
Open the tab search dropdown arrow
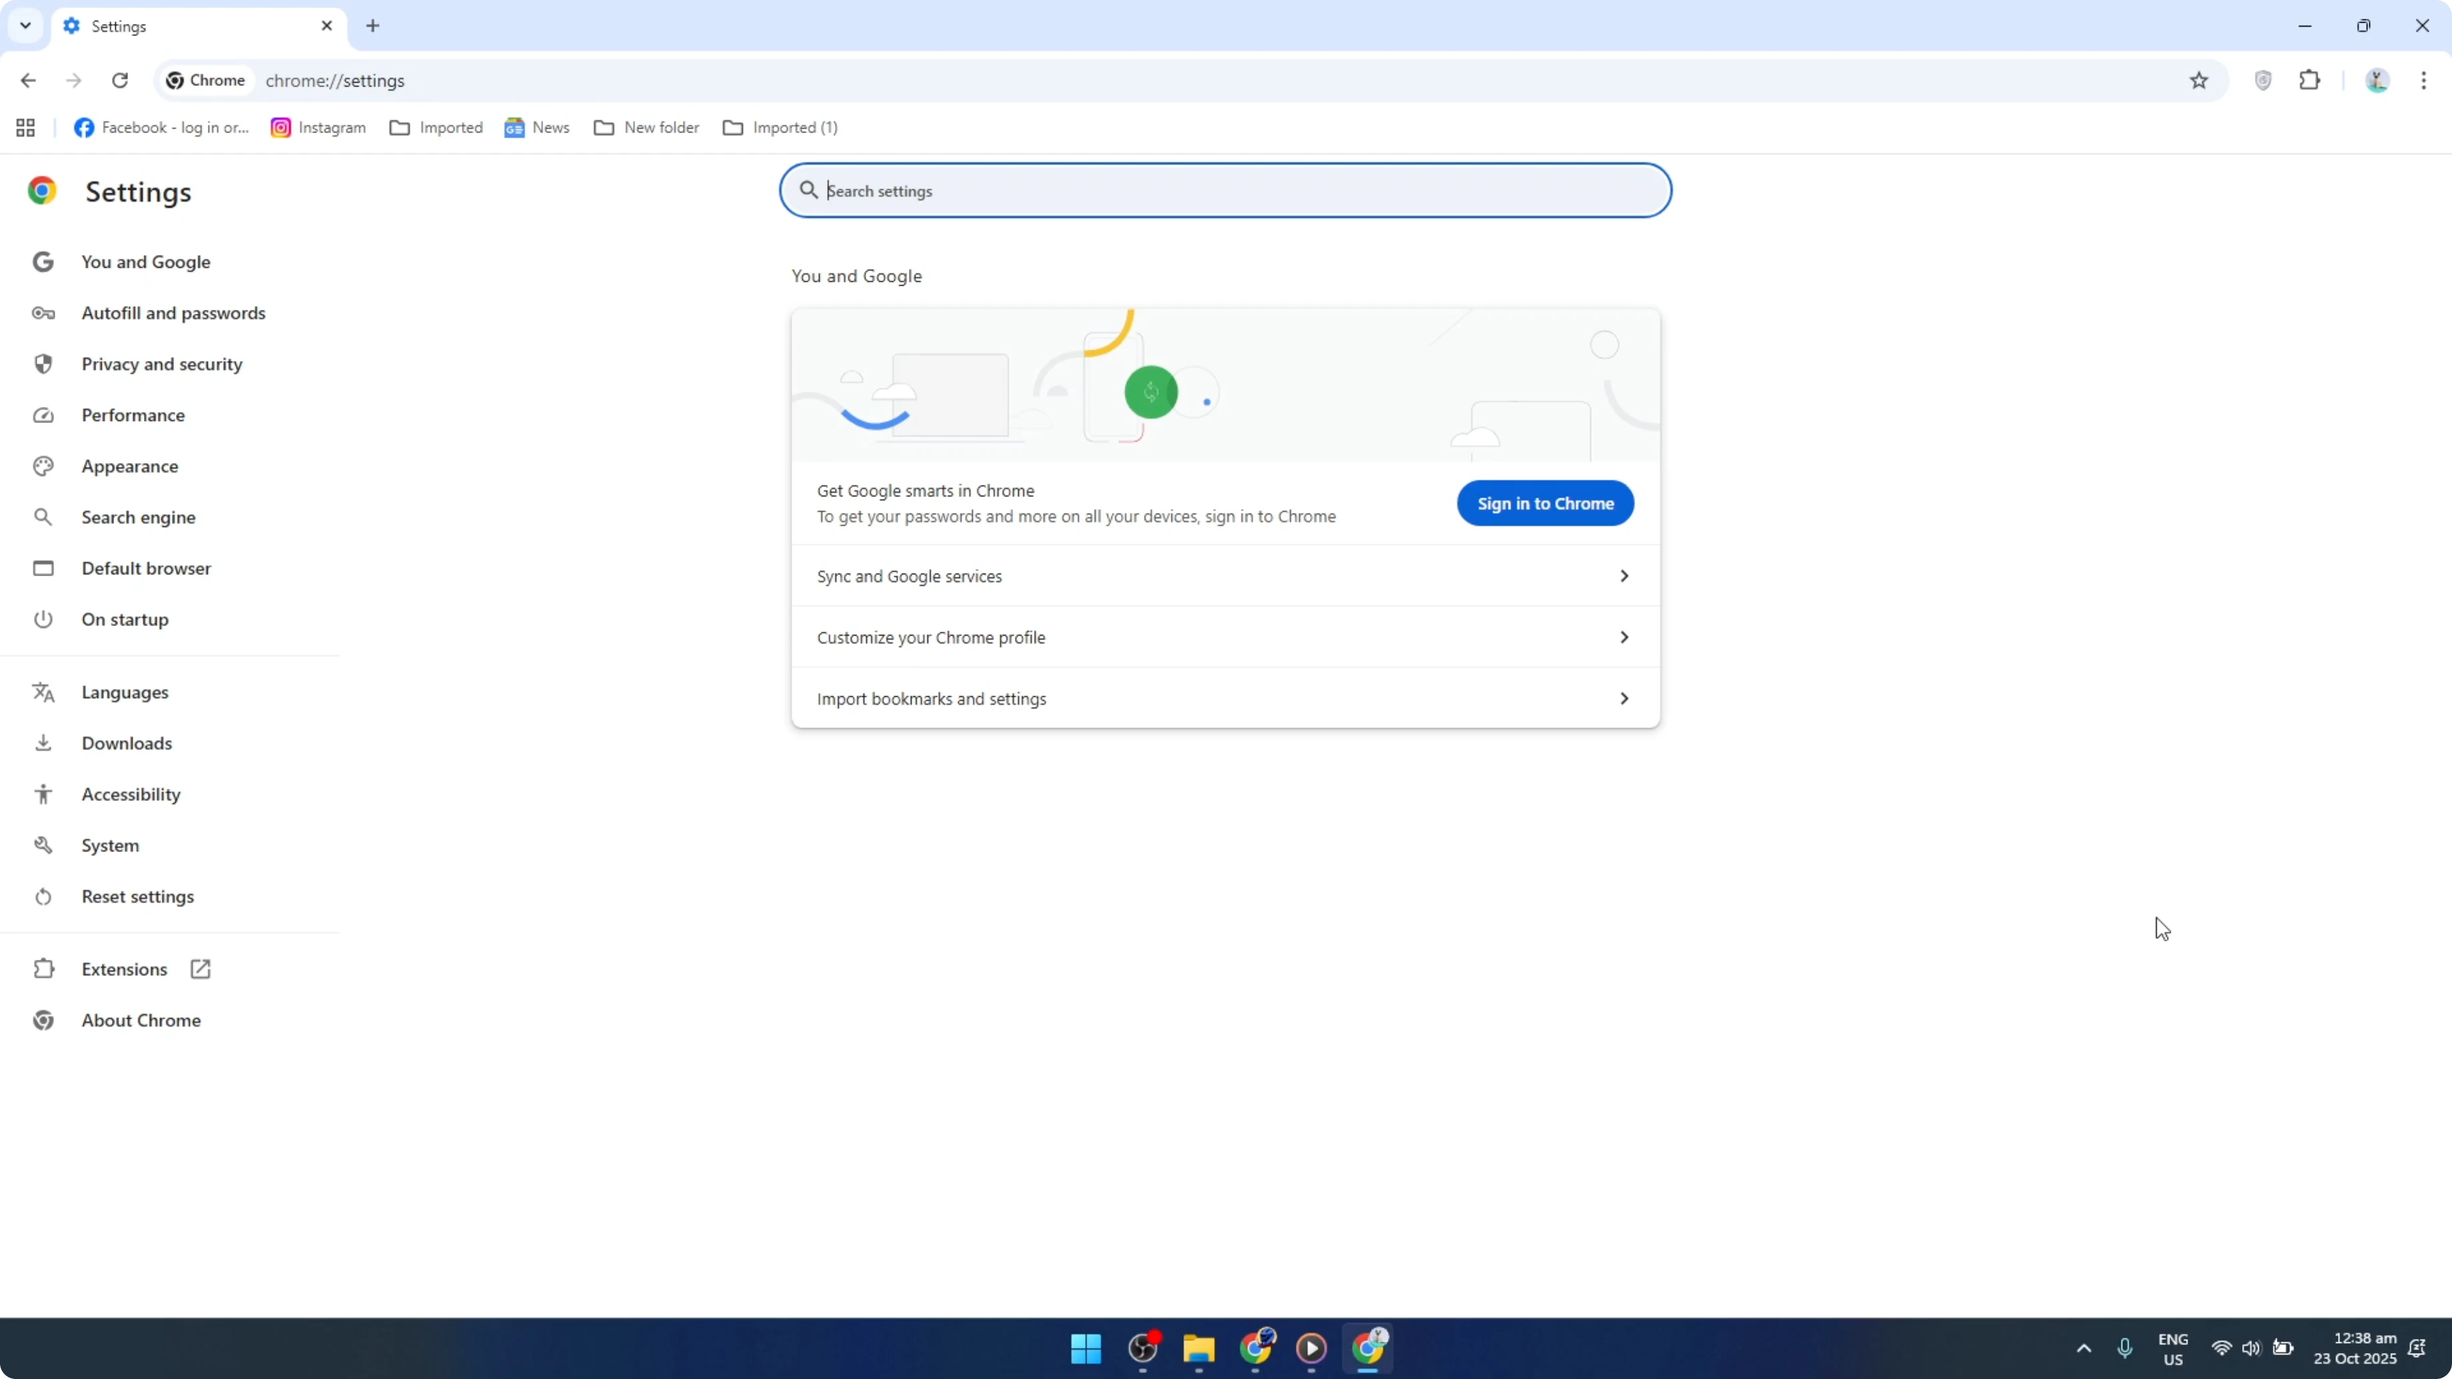pyautogui.click(x=25, y=26)
